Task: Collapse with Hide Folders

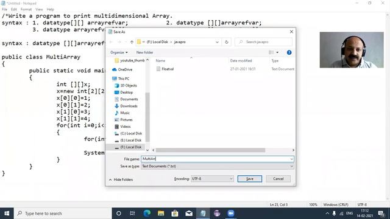Action: (x=121, y=179)
